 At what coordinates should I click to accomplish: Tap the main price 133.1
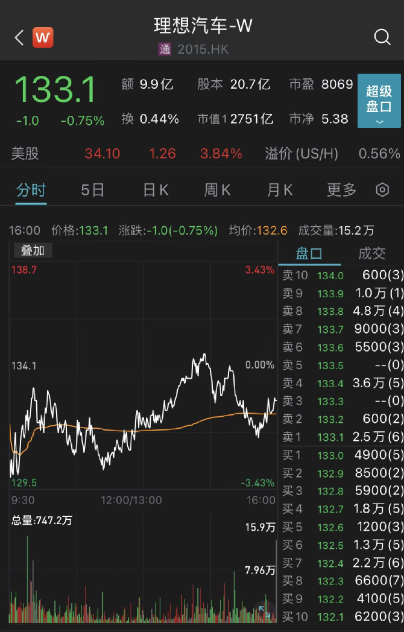coord(55,89)
